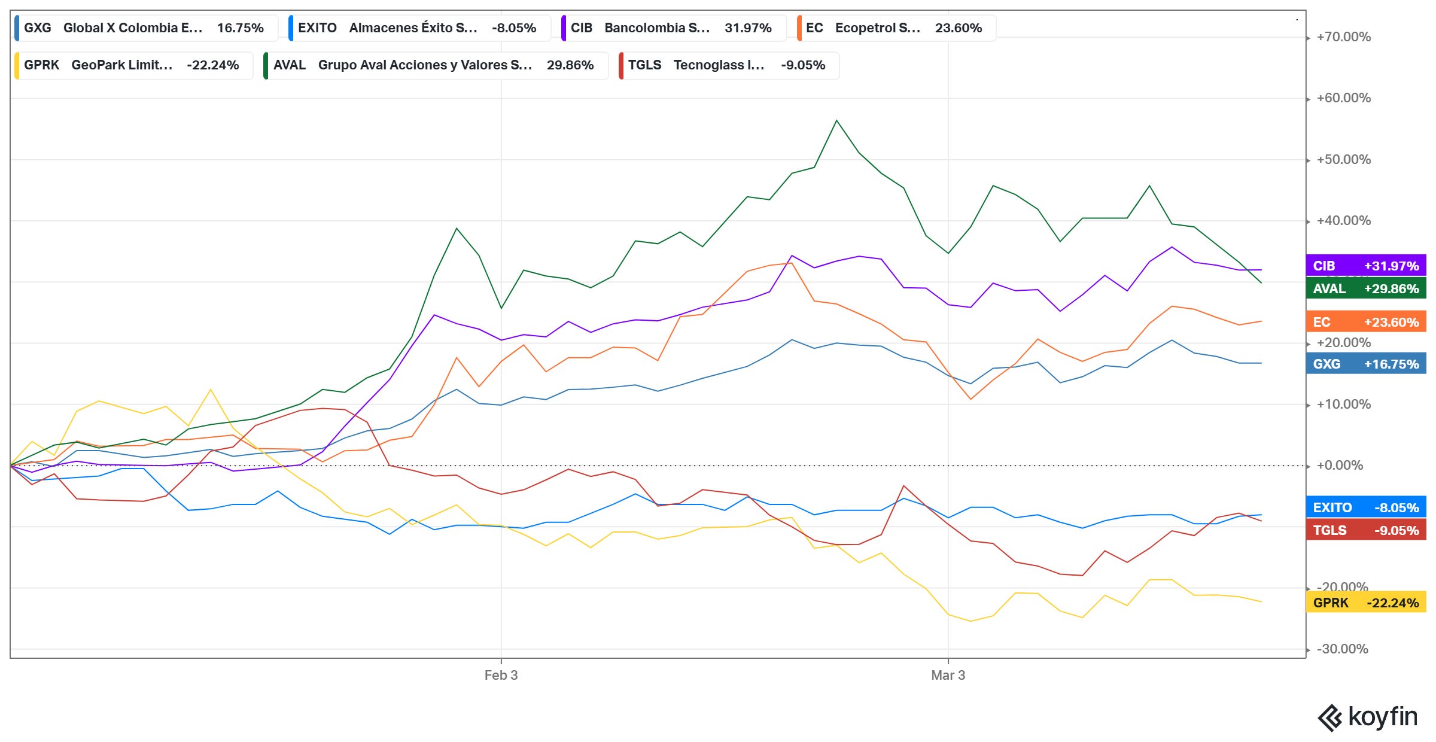Screen dimensions: 1436x742
Task: Click the TGLS -9.05% price label
Action: click(x=1366, y=530)
